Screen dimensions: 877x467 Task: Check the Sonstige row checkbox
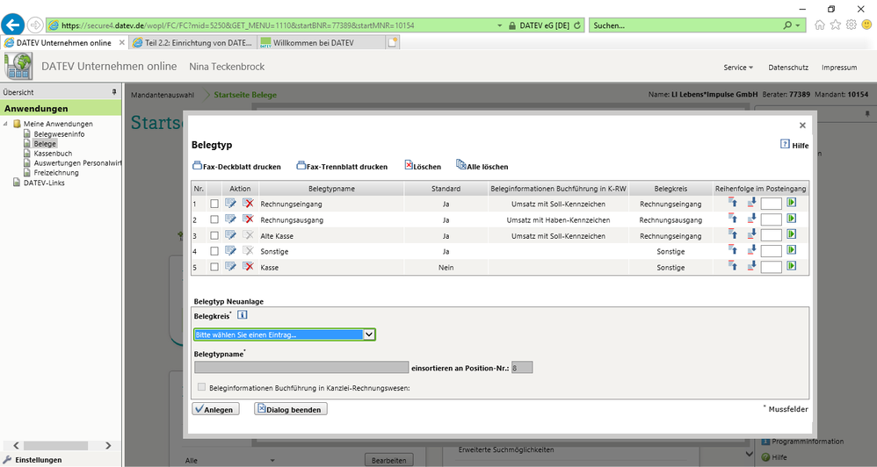(x=214, y=251)
